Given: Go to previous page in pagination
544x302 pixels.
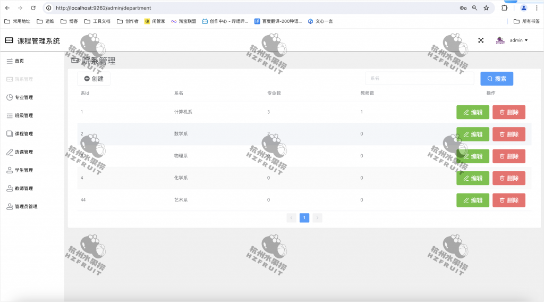Looking at the screenshot, I should point(292,217).
